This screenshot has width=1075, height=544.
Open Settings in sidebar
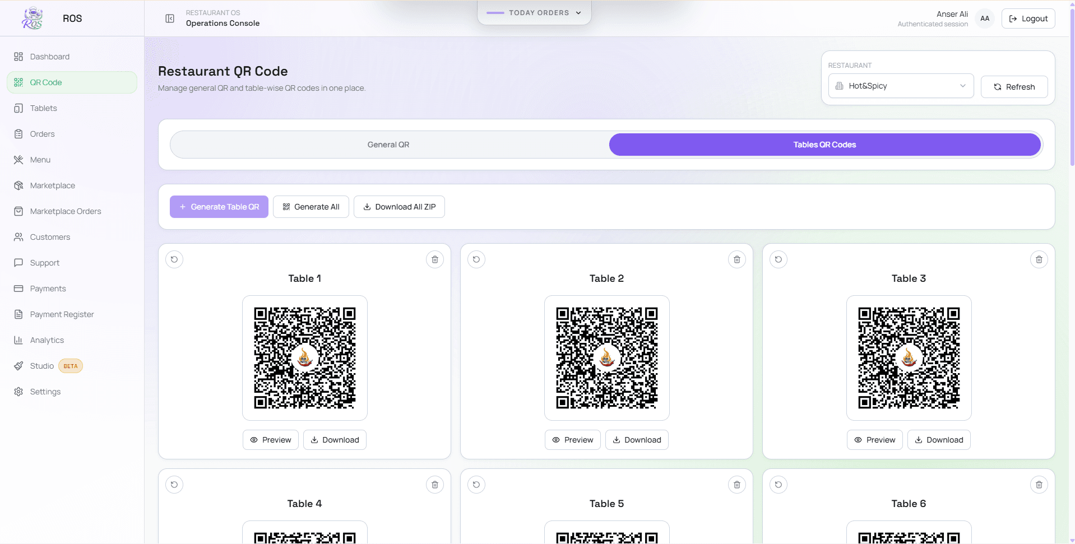pos(72,392)
